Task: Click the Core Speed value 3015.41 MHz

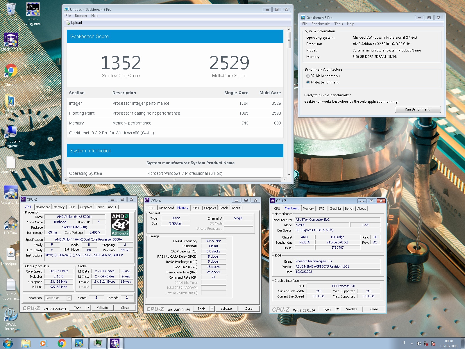Action: click(x=59, y=271)
